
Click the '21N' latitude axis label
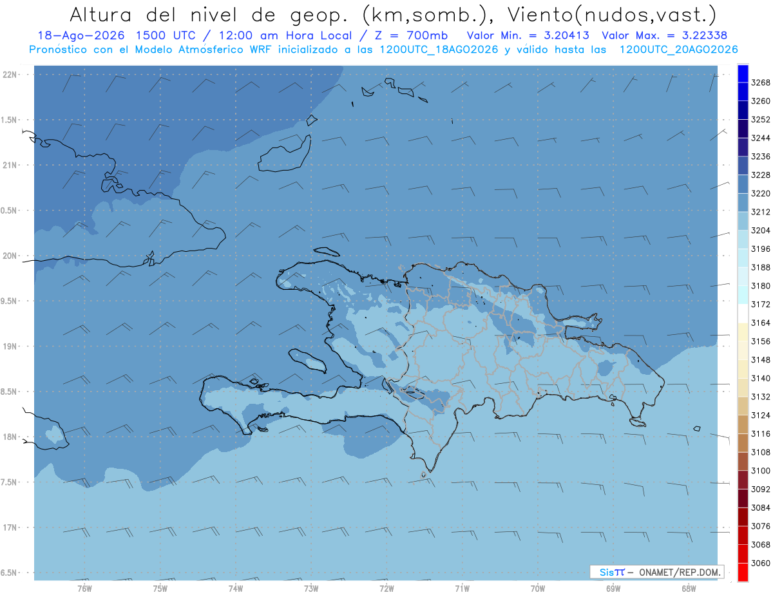(10, 165)
